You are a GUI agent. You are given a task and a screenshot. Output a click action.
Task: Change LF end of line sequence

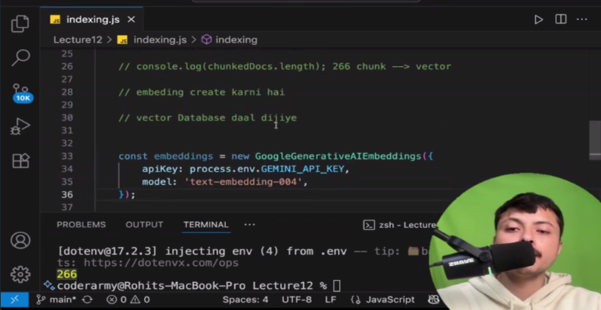click(x=331, y=300)
